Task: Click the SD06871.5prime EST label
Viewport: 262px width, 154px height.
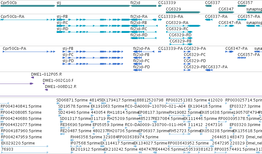Action: (x=72, y=100)
